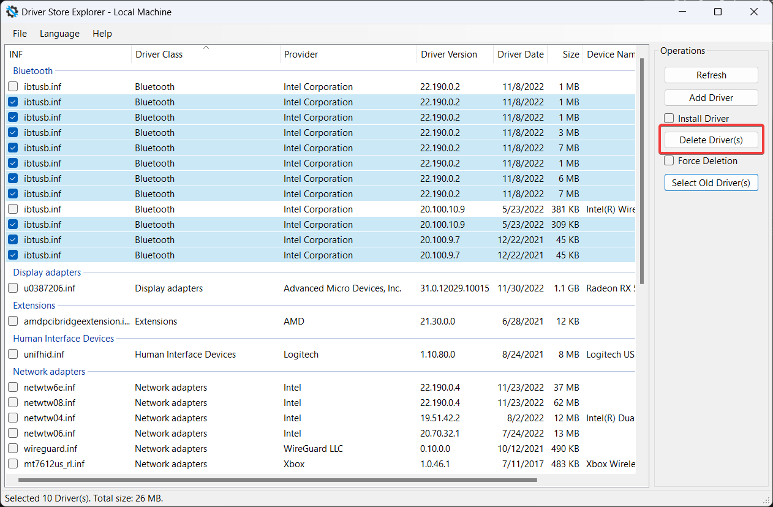
Task: Click the '62 MB' size cell
Action: click(x=567, y=403)
